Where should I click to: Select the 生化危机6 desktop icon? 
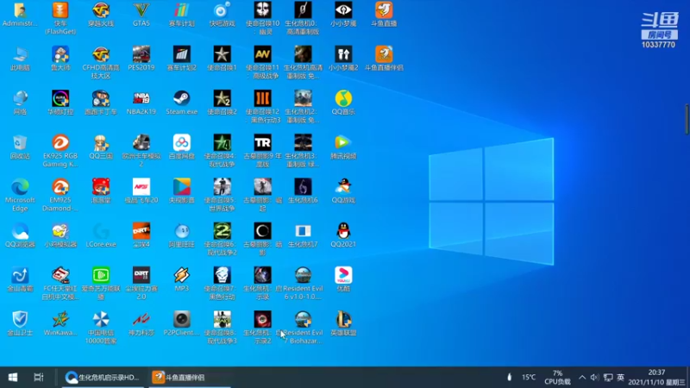click(303, 191)
